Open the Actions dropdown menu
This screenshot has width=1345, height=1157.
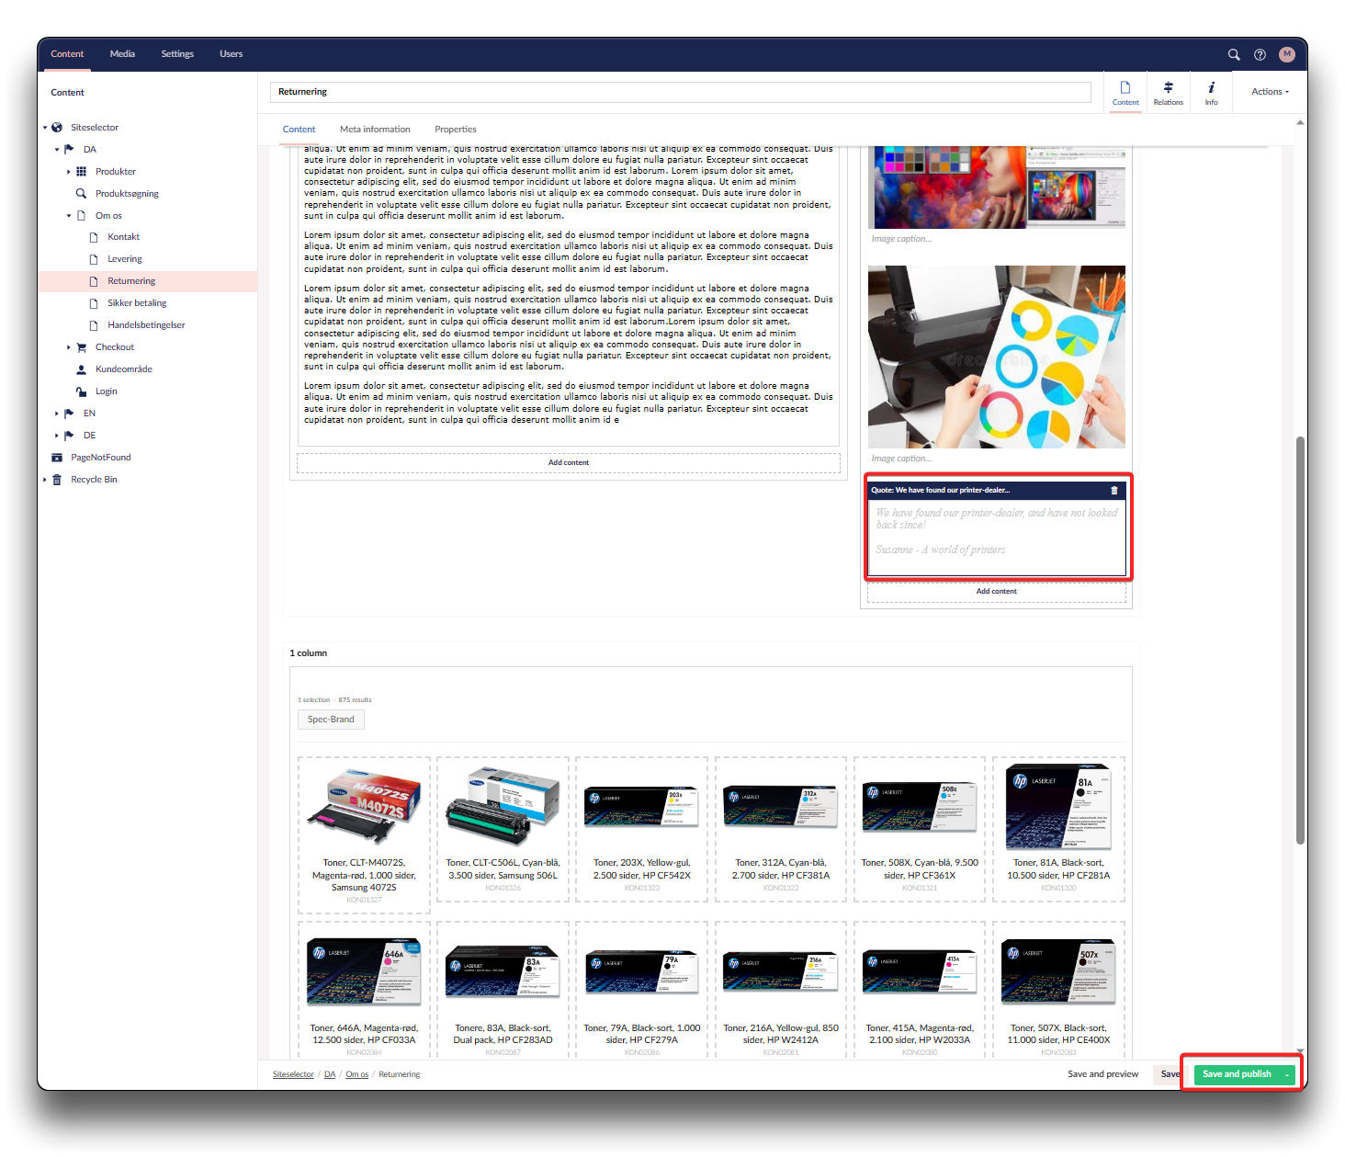[x=1270, y=92]
